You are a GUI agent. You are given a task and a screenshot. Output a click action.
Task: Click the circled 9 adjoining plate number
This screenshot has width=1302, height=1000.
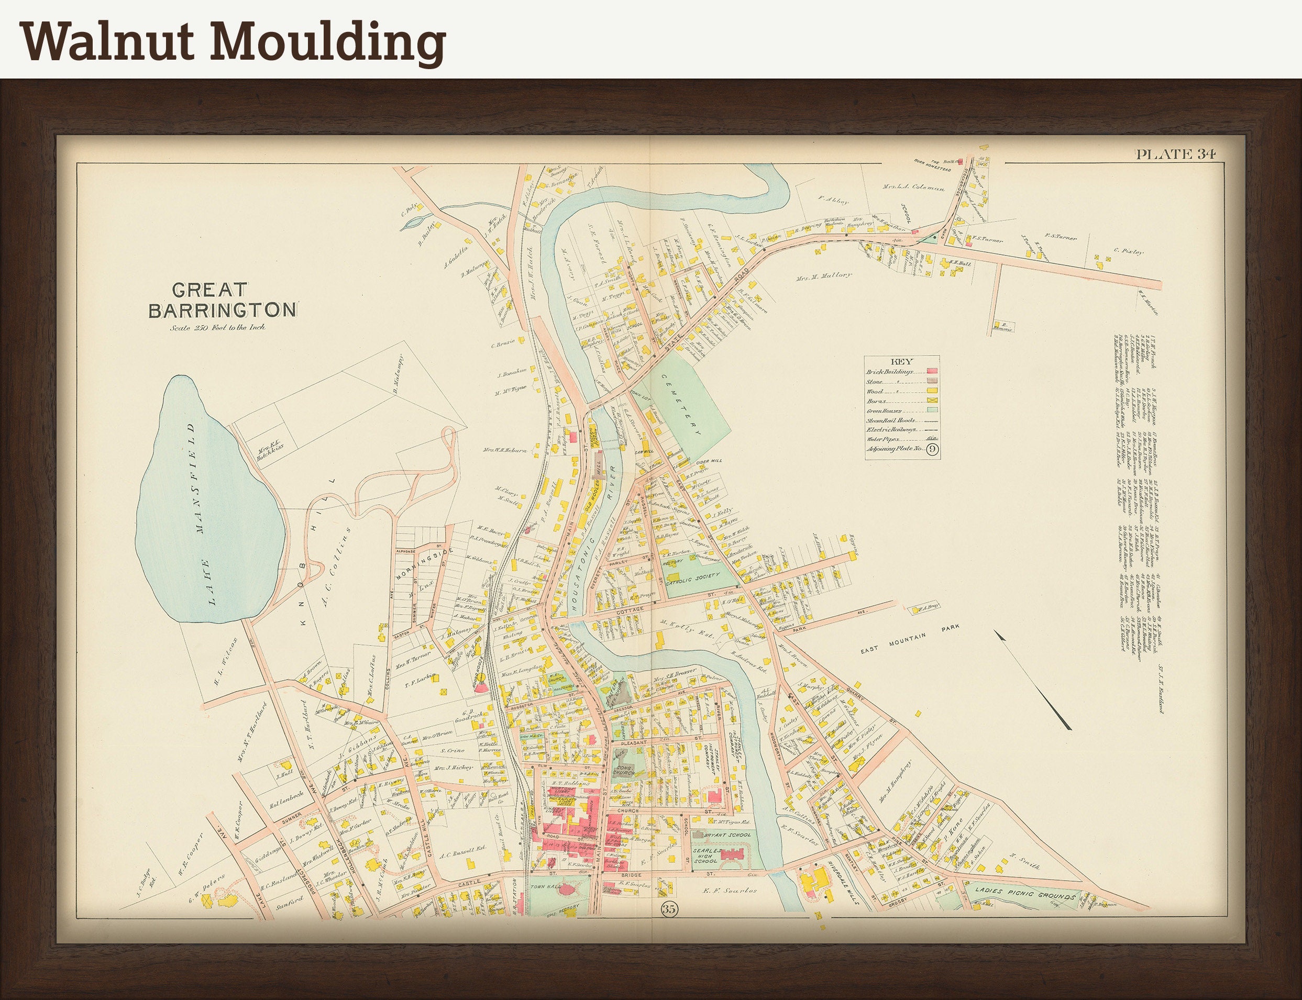tap(932, 450)
